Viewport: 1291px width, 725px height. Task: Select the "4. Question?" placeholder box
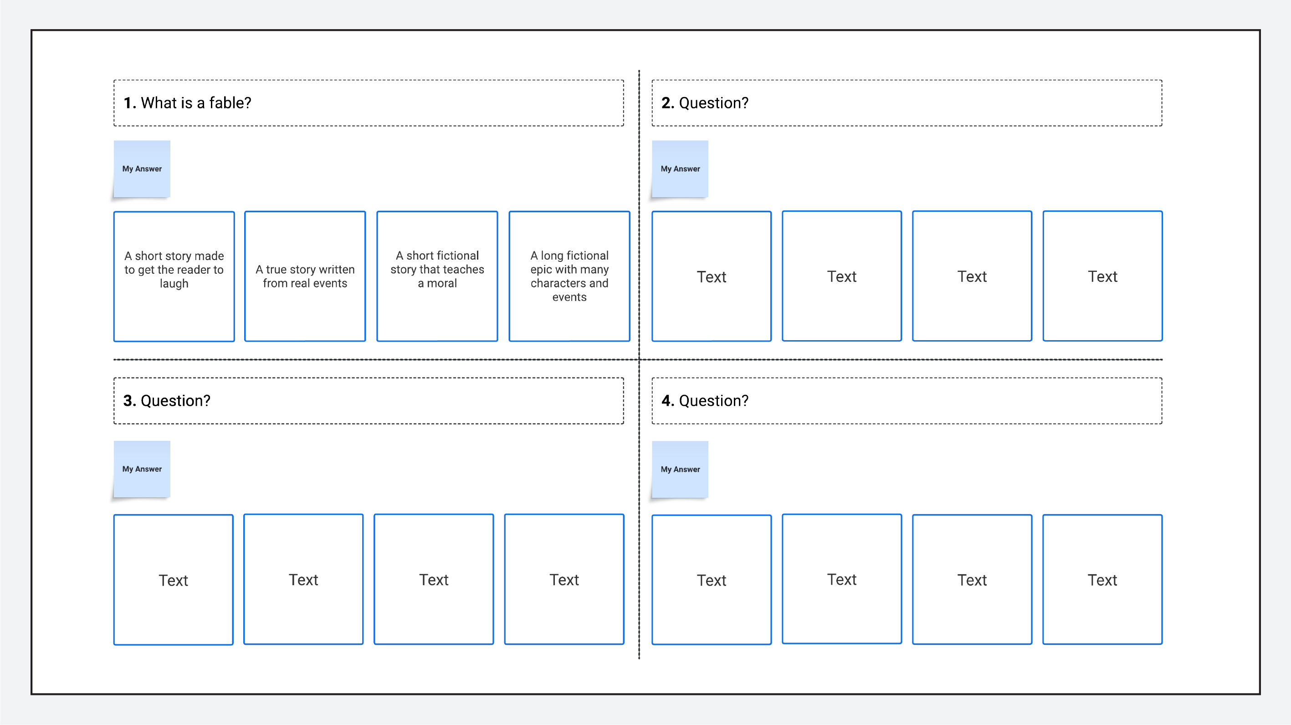click(907, 401)
